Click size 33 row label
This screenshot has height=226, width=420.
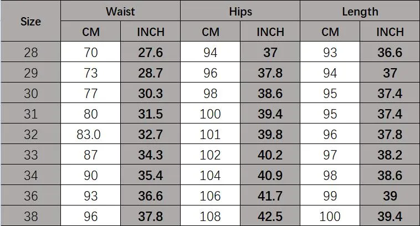[30, 154]
